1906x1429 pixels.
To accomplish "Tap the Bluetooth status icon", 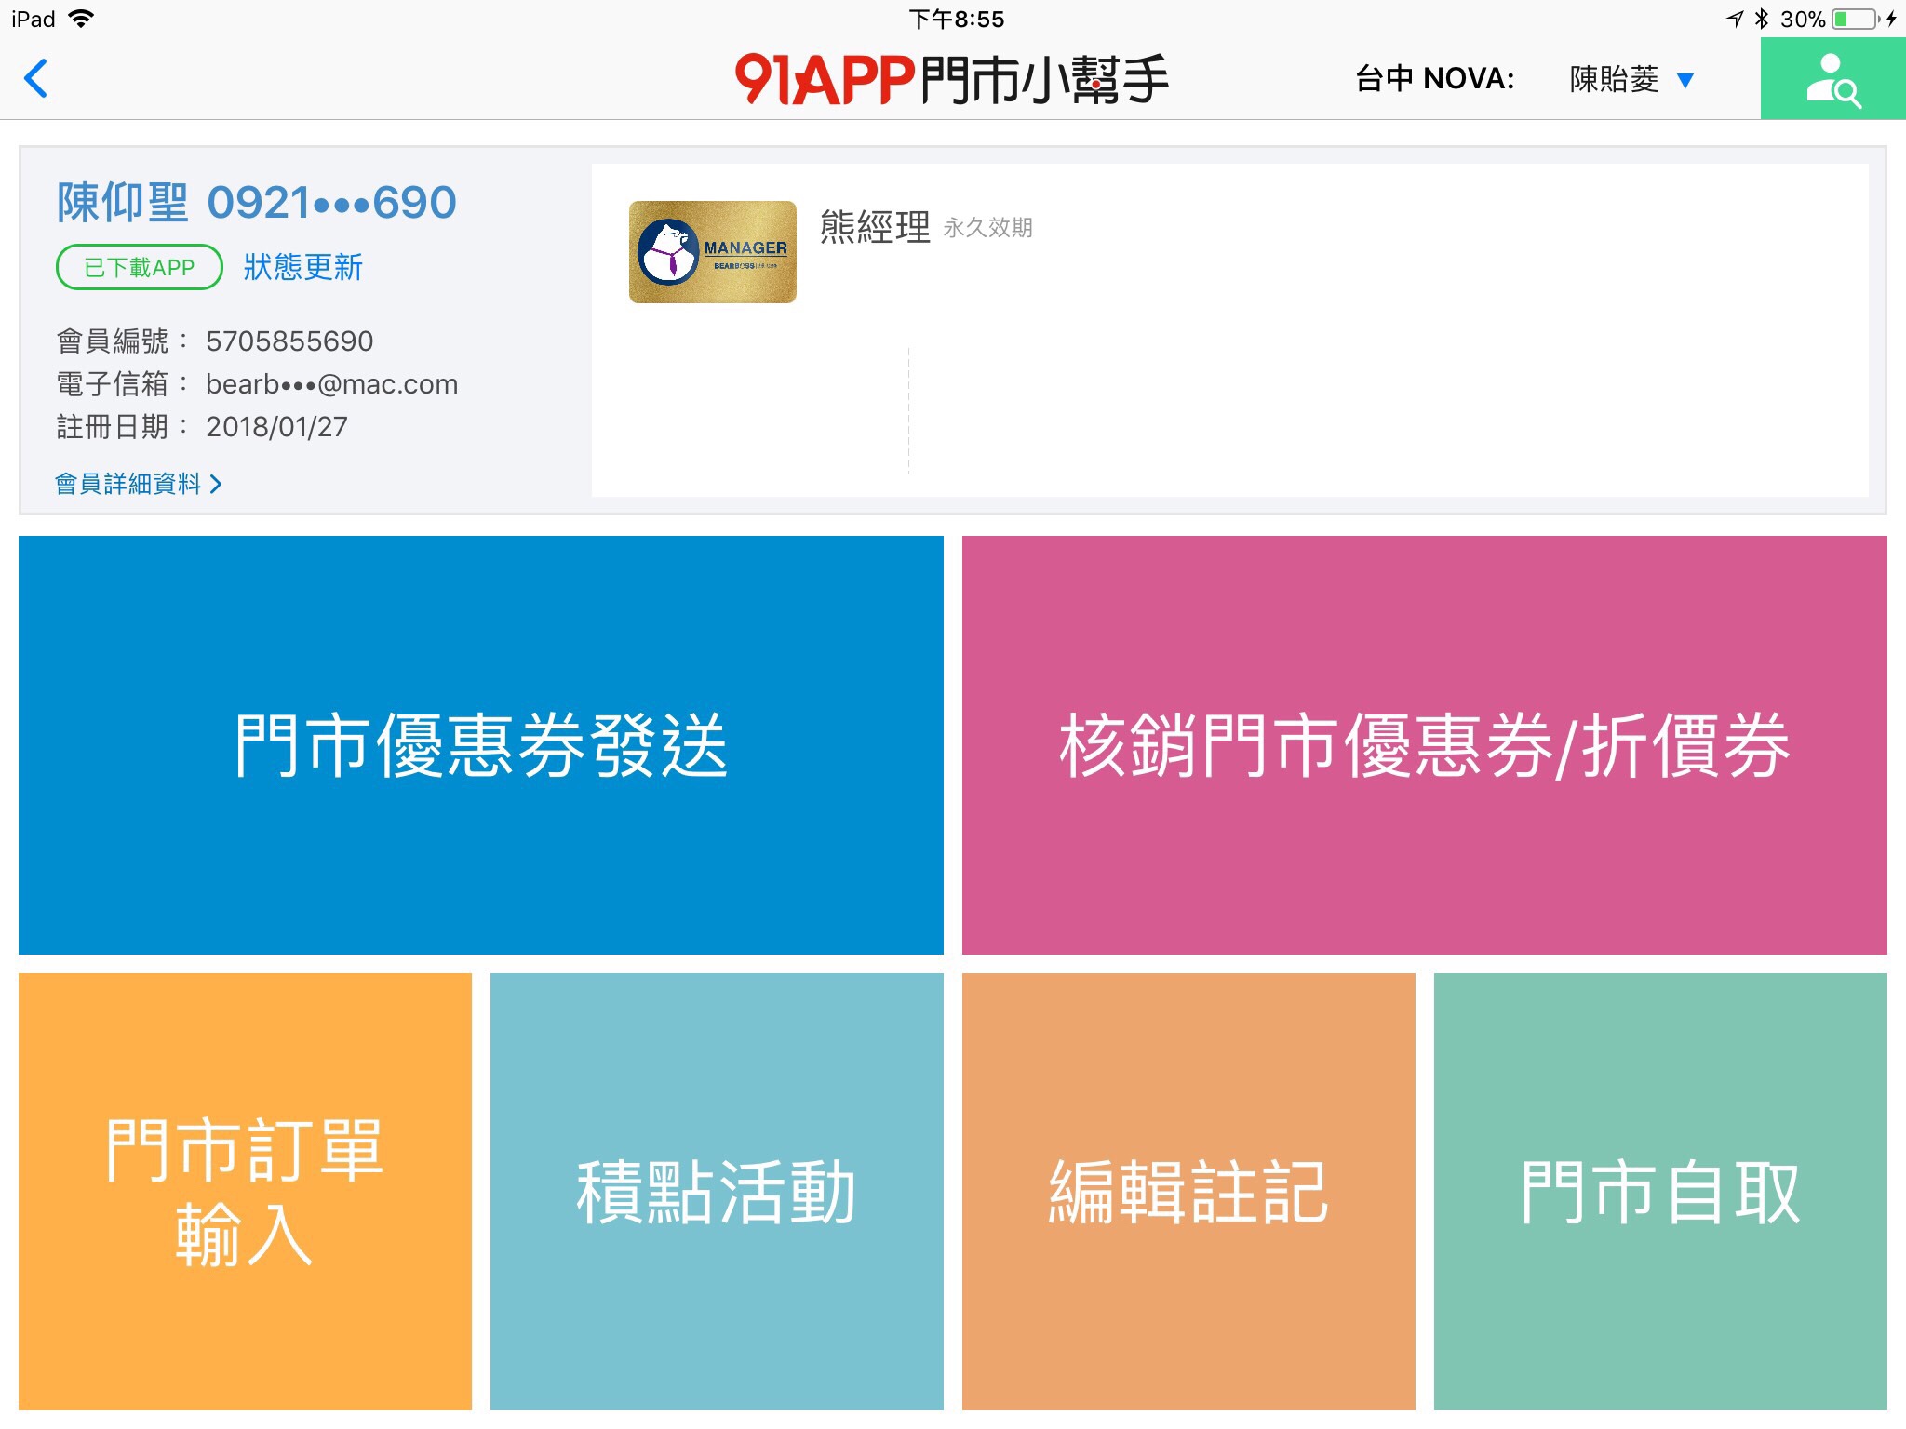I will click(1761, 19).
